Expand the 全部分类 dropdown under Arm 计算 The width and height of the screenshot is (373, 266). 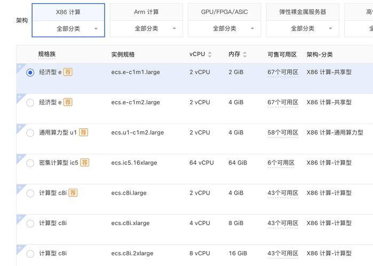pyautogui.click(x=146, y=29)
